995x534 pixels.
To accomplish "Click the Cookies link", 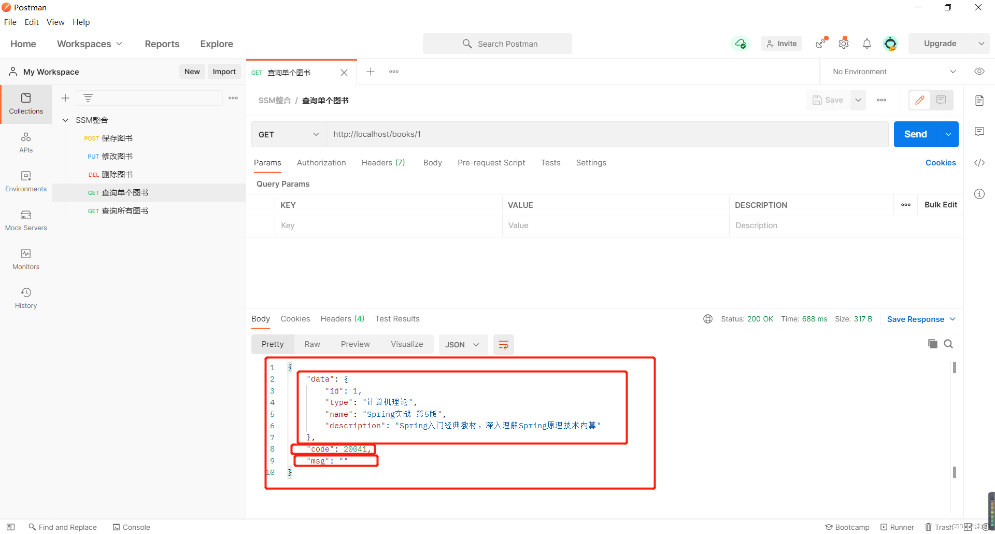I will 940,163.
